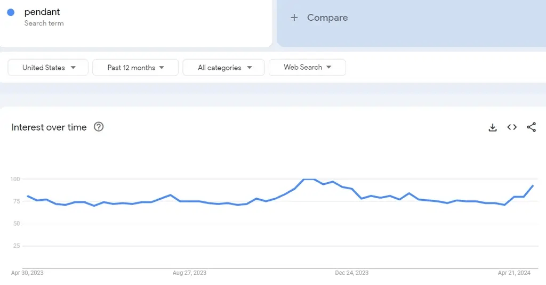Share the Interest over time chart

[x=531, y=127]
